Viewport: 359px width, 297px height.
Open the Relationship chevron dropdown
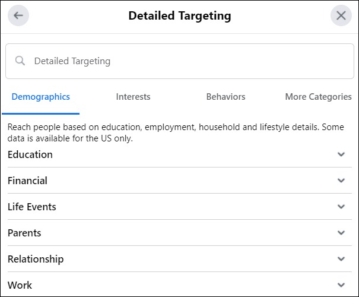tap(341, 259)
